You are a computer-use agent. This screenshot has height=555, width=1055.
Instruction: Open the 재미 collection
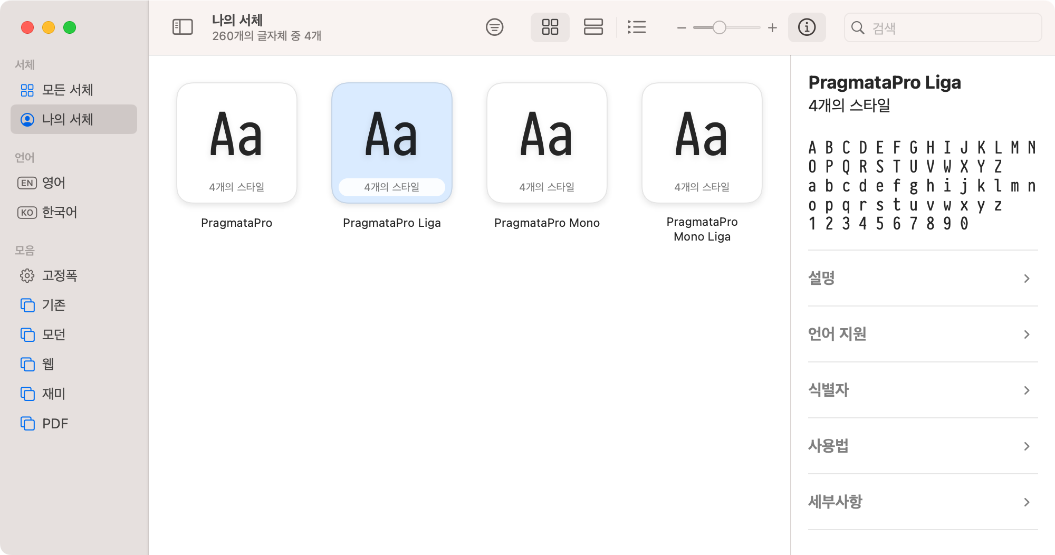(x=74, y=394)
